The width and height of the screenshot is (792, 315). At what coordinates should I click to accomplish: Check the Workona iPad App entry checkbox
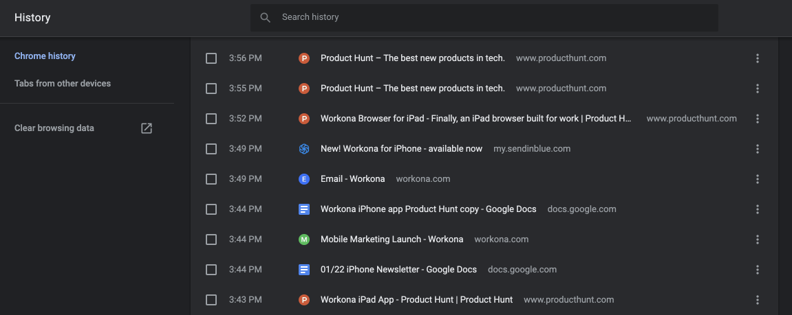211,301
